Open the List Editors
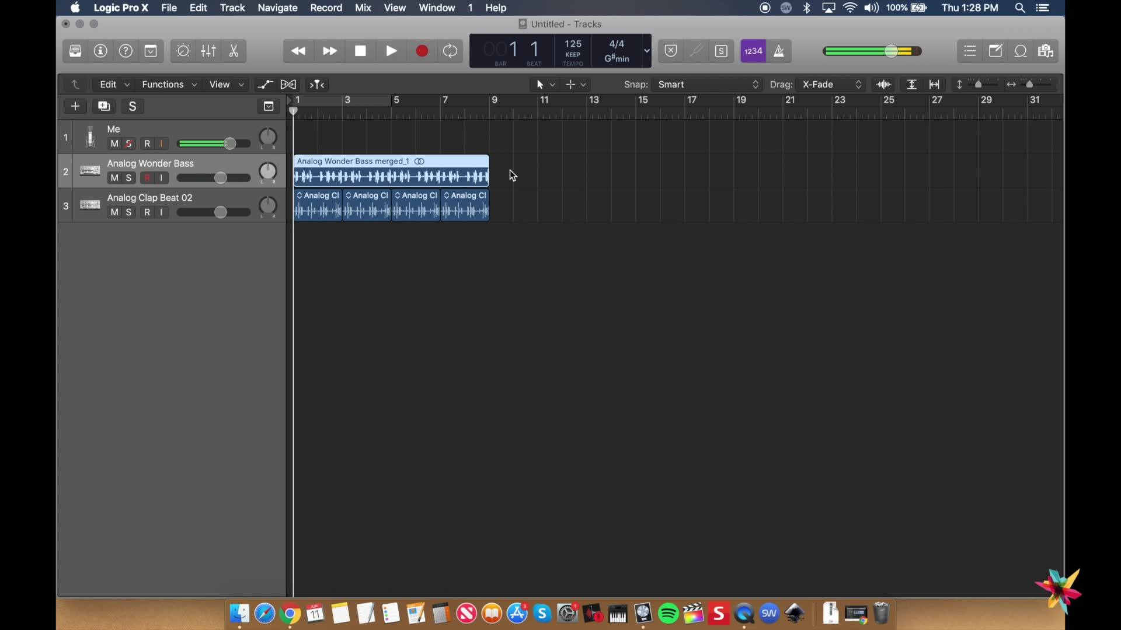The image size is (1121, 630). pyautogui.click(x=970, y=51)
